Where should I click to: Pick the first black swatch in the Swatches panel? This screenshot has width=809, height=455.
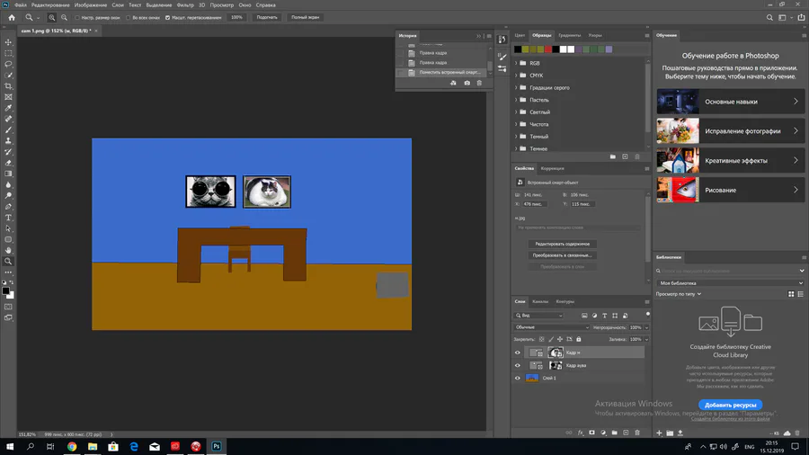click(518, 49)
